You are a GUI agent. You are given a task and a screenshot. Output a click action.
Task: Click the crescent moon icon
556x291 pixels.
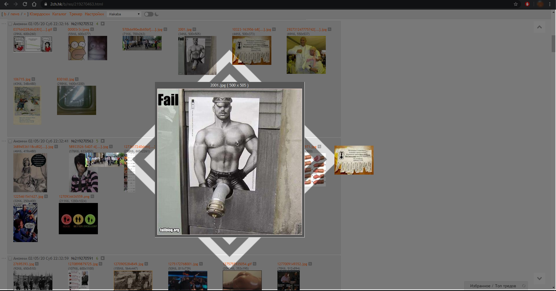157,14
